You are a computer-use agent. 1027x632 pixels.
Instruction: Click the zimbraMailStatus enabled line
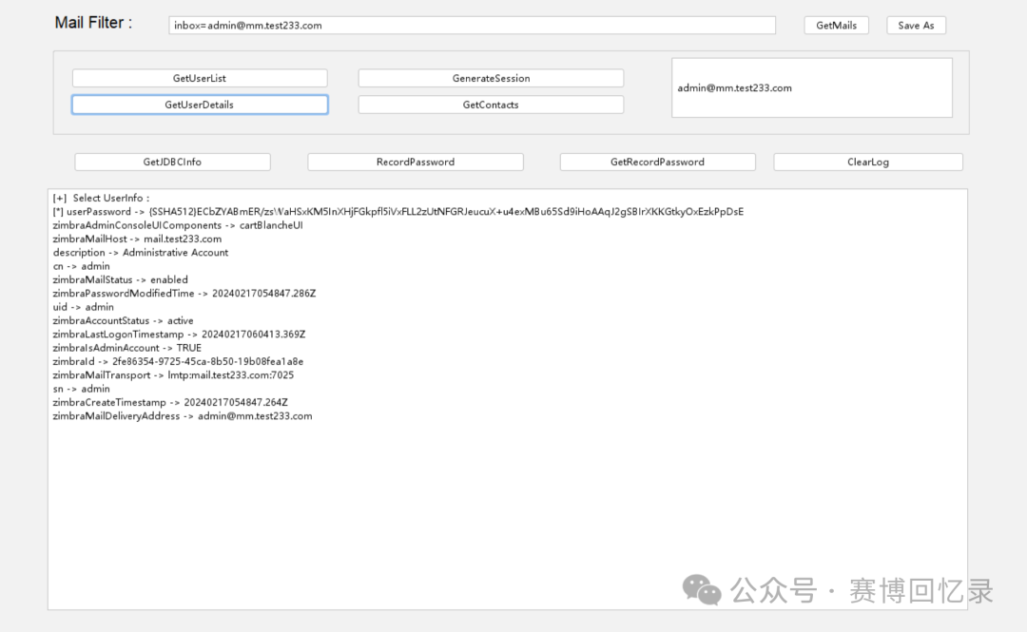(x=120, y=279)
